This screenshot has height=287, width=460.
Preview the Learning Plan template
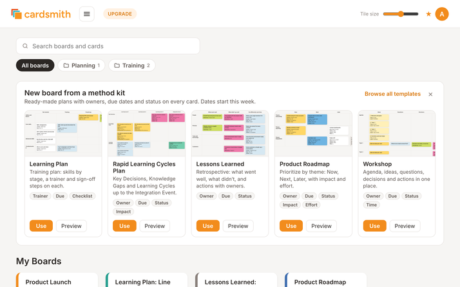72,226
